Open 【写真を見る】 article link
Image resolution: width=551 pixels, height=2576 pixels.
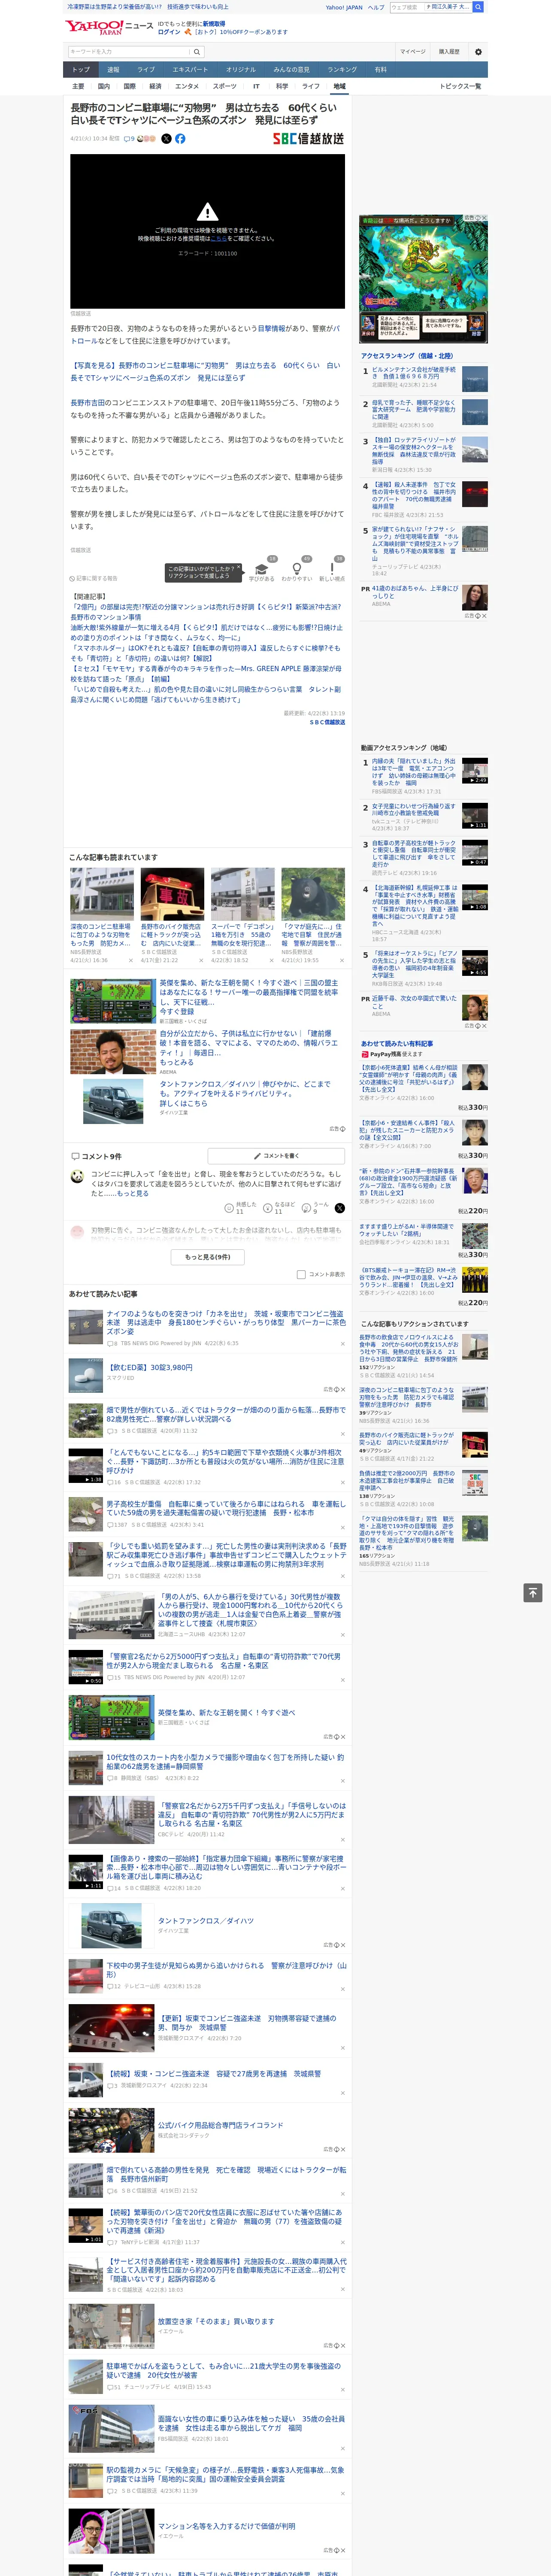(205, 371)
